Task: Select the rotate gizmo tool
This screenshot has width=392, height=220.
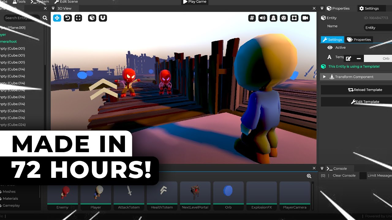Action: tap(68, 18)
